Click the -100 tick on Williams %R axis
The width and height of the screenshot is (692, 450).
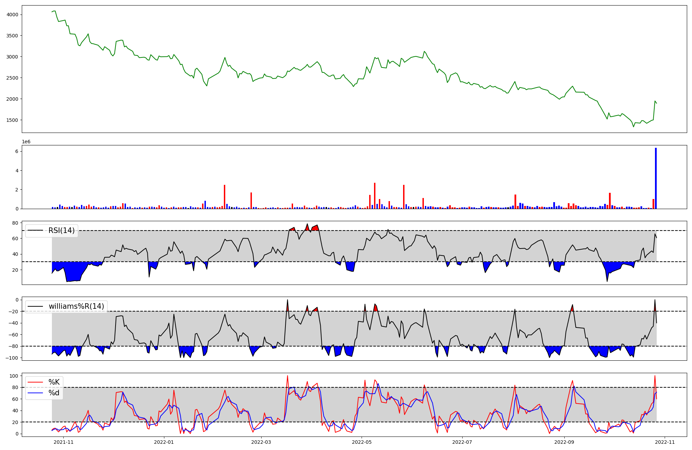pos(12,358)
